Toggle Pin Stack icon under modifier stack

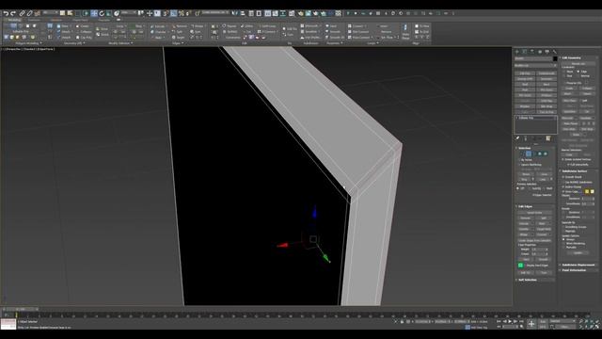[x=517, y=138]
